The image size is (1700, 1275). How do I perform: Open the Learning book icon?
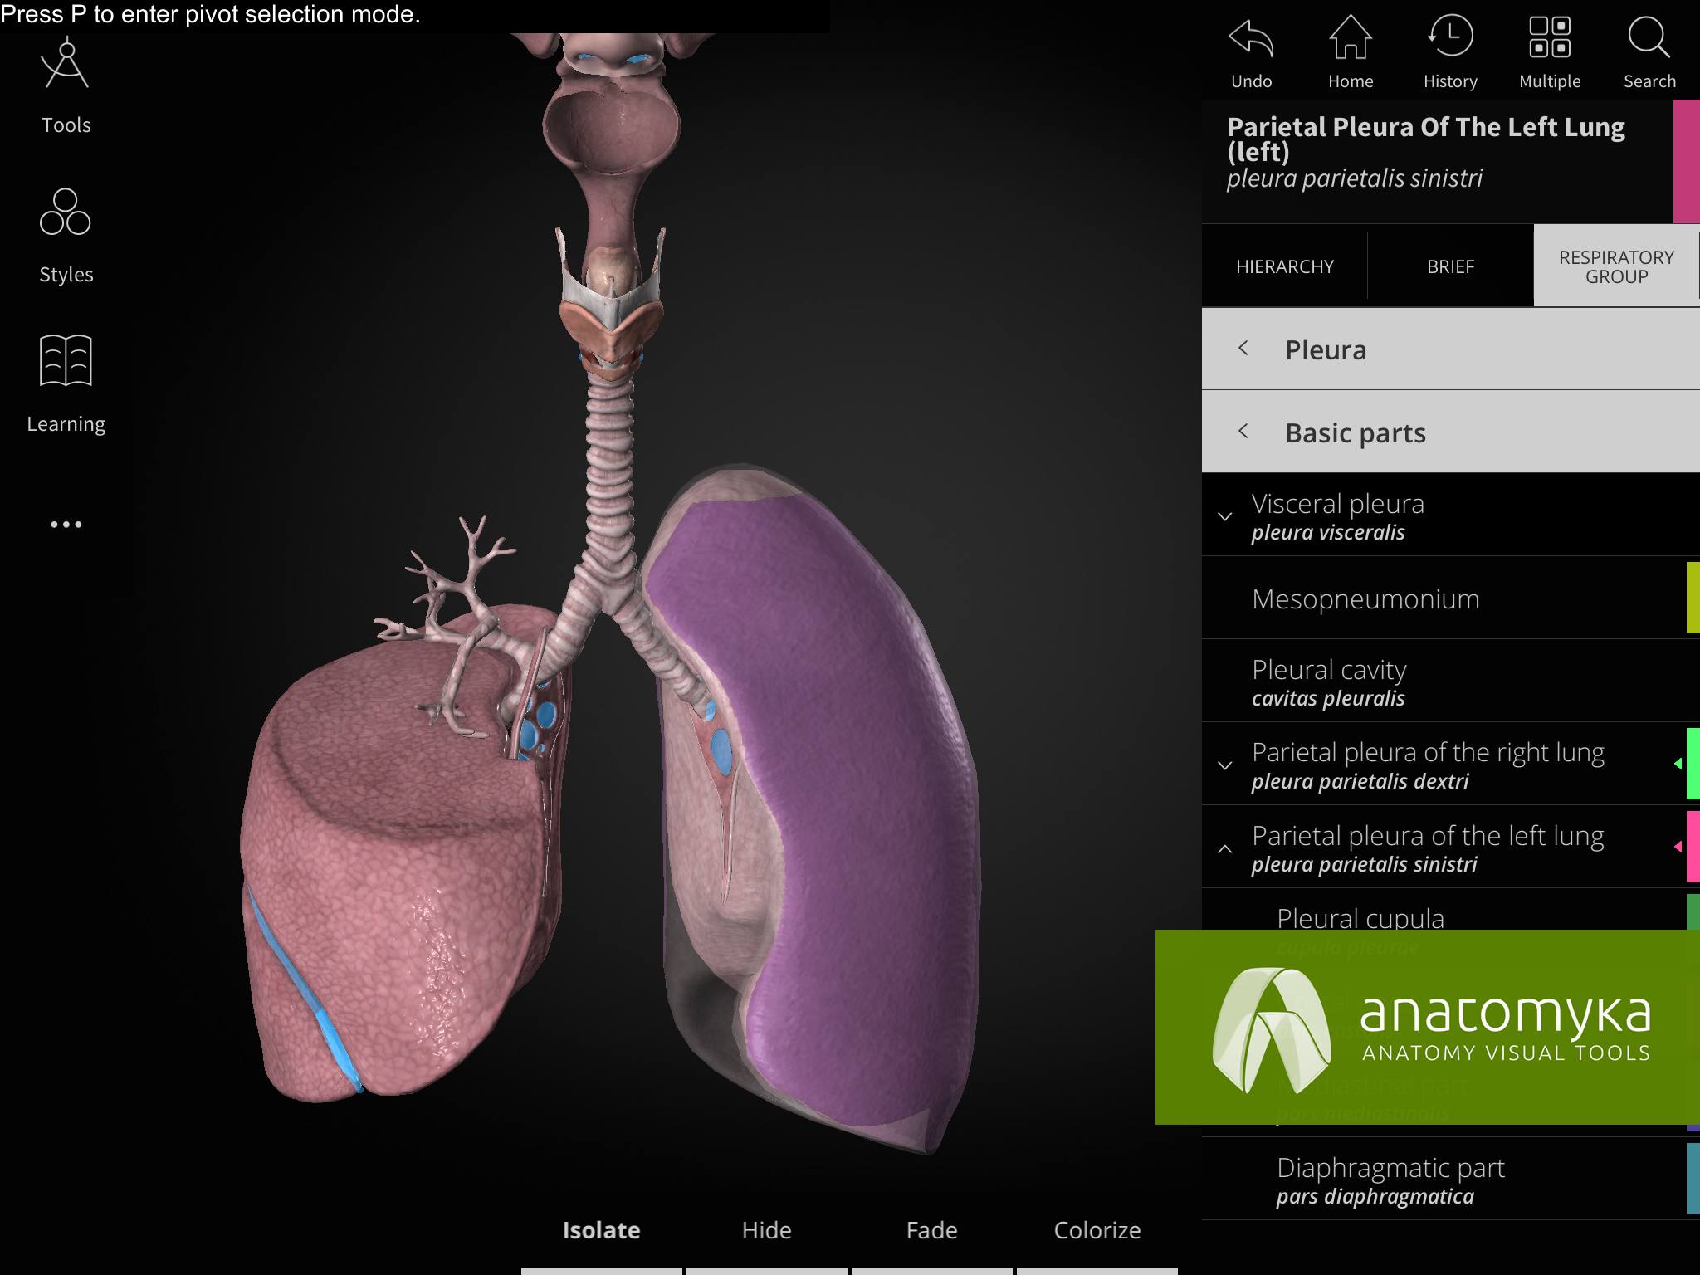tap(66, 360)
